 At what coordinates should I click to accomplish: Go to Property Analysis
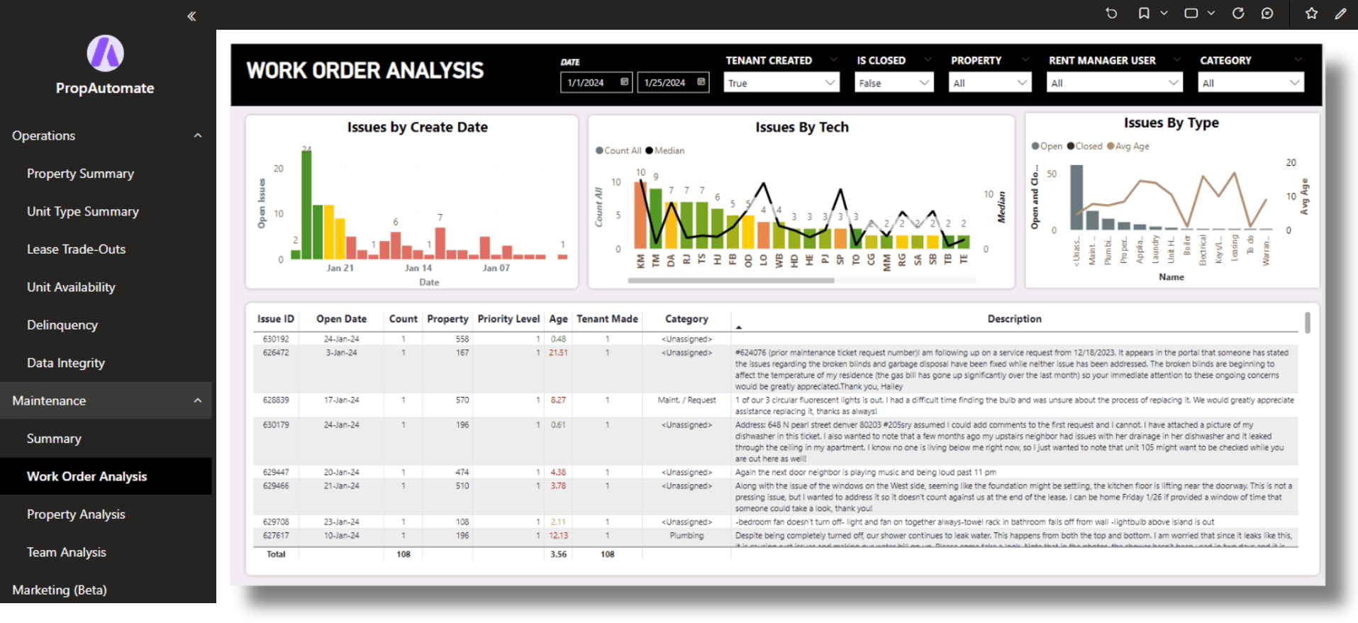76,515
